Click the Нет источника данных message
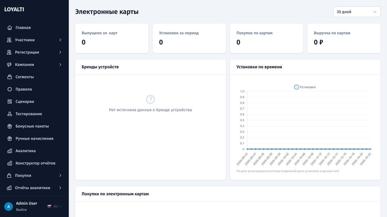Viewport: 387px width, 217px height. pyautogui.click(x=150, y=110)
